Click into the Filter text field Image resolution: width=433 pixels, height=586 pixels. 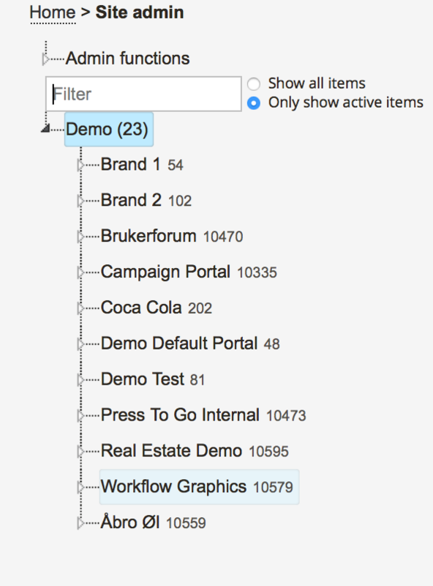point(143,94)
